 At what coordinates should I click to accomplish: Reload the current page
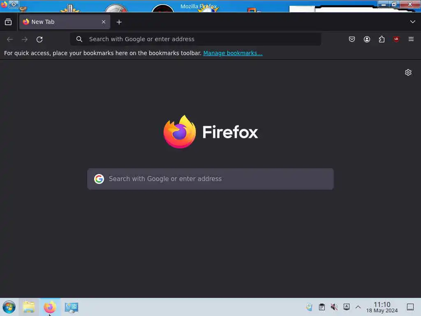tap(39, 39)
